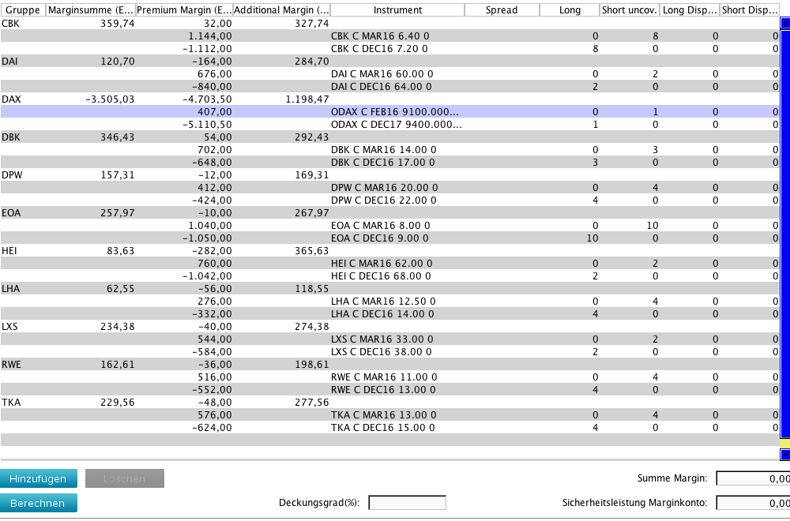Click the Hinzufügen button
This screenshot has width=790, height=521.
39,478
